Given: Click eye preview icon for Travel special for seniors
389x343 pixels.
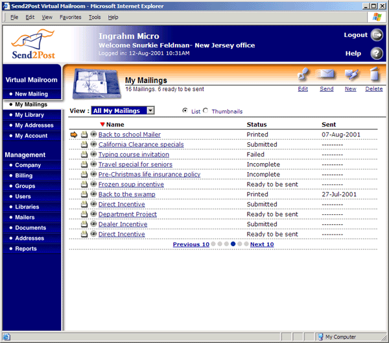Looking at the screenshot, I should pos(93,164).
